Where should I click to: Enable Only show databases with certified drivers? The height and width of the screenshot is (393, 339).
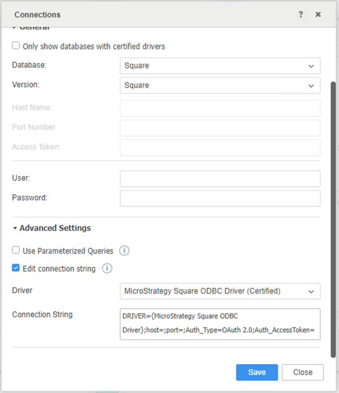(x=16, y=46)
